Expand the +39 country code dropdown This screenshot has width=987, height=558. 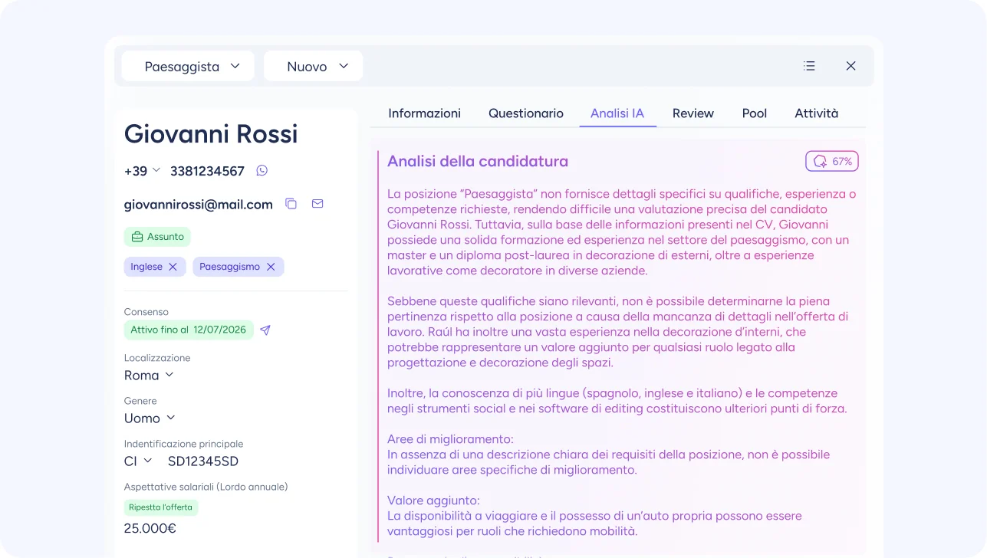tap(143, 171)
